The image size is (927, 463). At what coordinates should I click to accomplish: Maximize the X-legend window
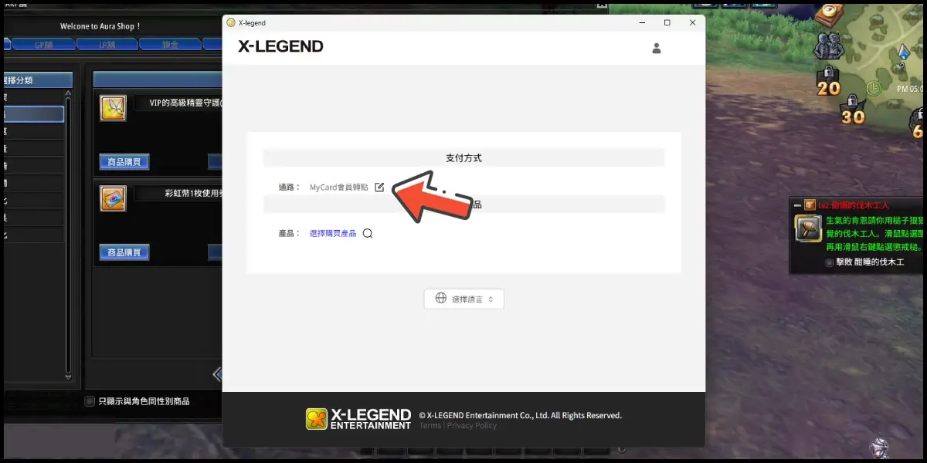point(667,23)
